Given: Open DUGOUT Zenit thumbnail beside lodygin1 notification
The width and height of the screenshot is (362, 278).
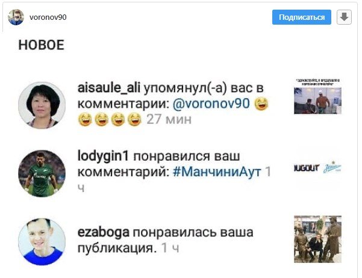Looking at the screenshot, I should (x=317, y=167).
